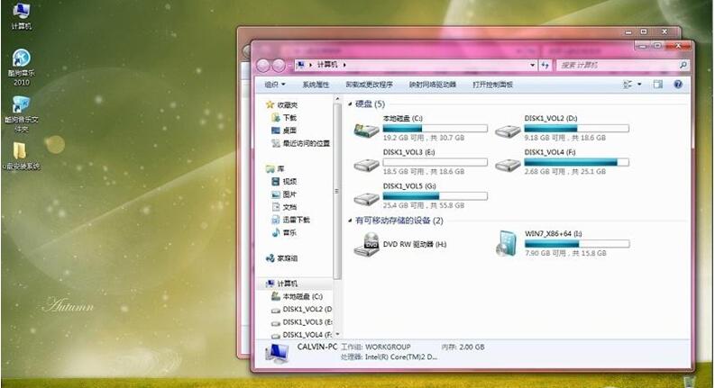Click 打开控制面板 in the toolbar
715x388 pixels.
click(x=493, y=85)
